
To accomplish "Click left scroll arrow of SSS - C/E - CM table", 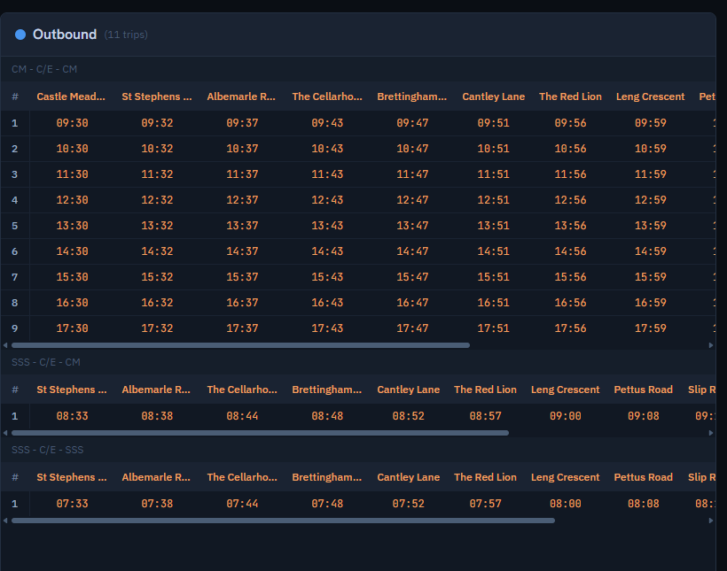I will (6, 433).
